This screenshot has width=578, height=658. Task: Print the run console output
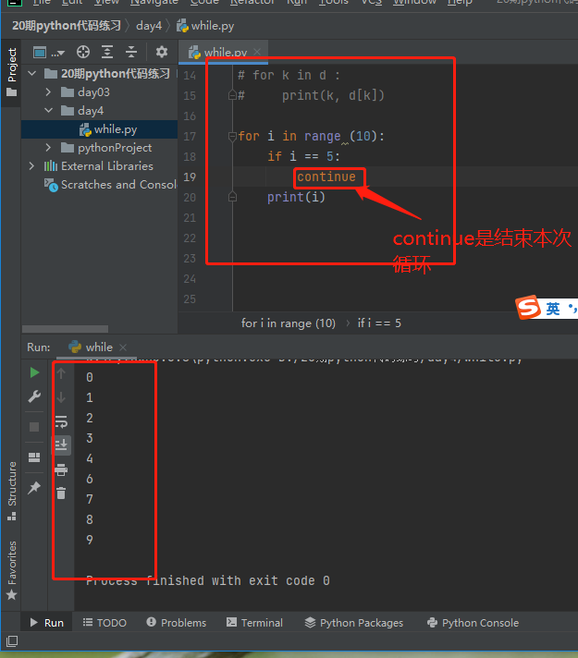coord(61,469)
